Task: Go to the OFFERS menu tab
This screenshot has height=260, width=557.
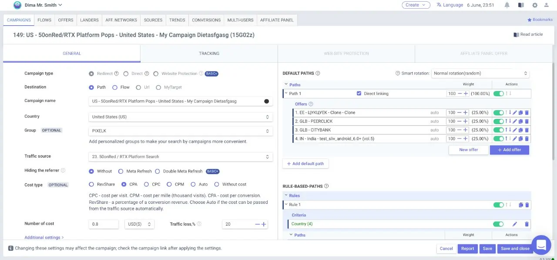Action: coord(66,20)
